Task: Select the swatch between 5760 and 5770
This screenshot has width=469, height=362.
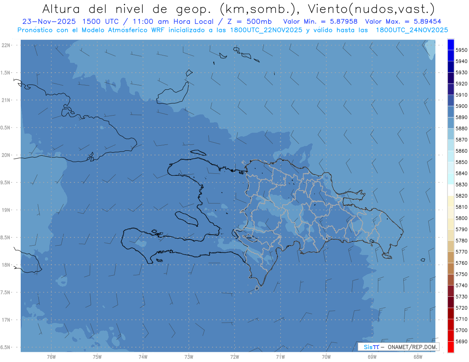Action: point(451,257)
